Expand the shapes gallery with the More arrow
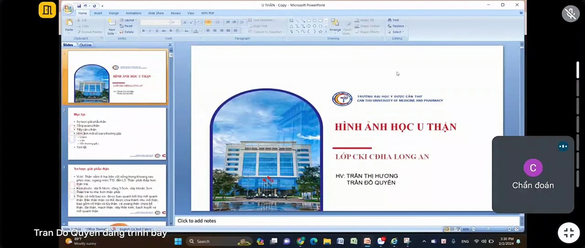The image size is (585, 248). [x=326, y=32]
